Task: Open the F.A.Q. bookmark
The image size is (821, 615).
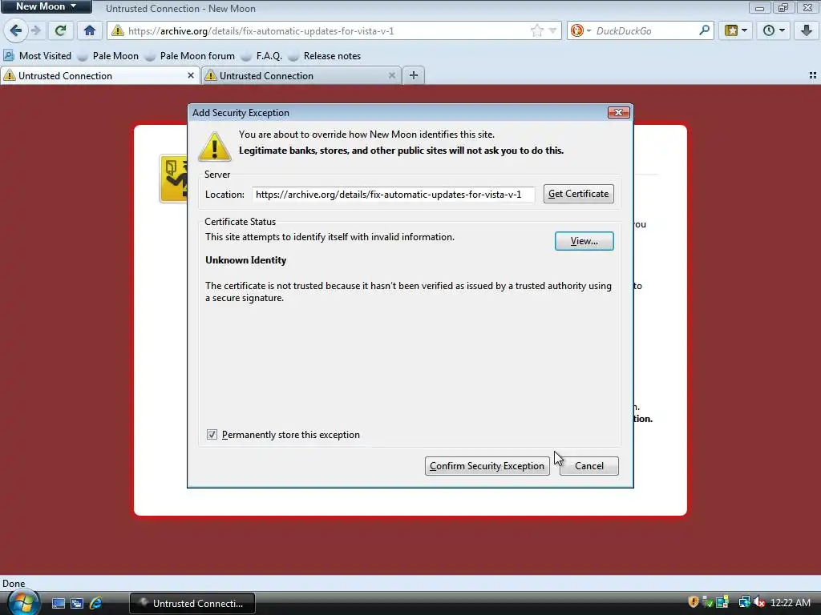Action: coord(262,56)
